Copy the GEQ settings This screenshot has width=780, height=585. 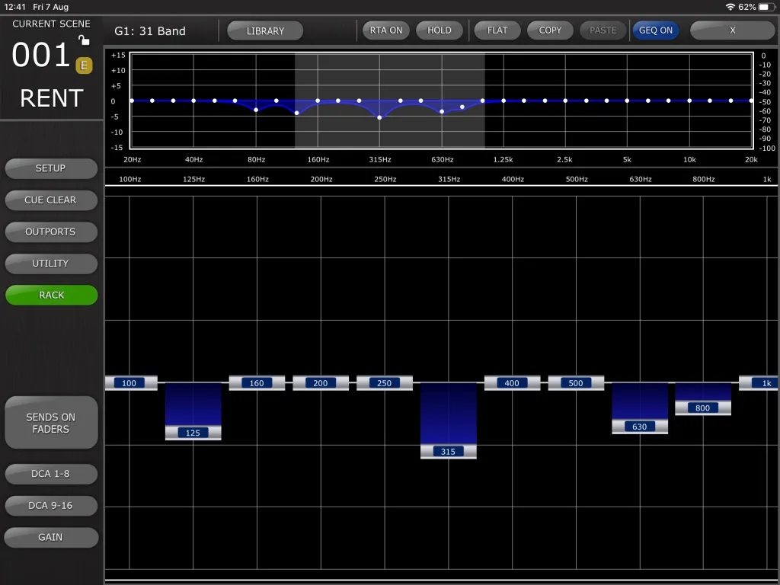coord(550,30)
